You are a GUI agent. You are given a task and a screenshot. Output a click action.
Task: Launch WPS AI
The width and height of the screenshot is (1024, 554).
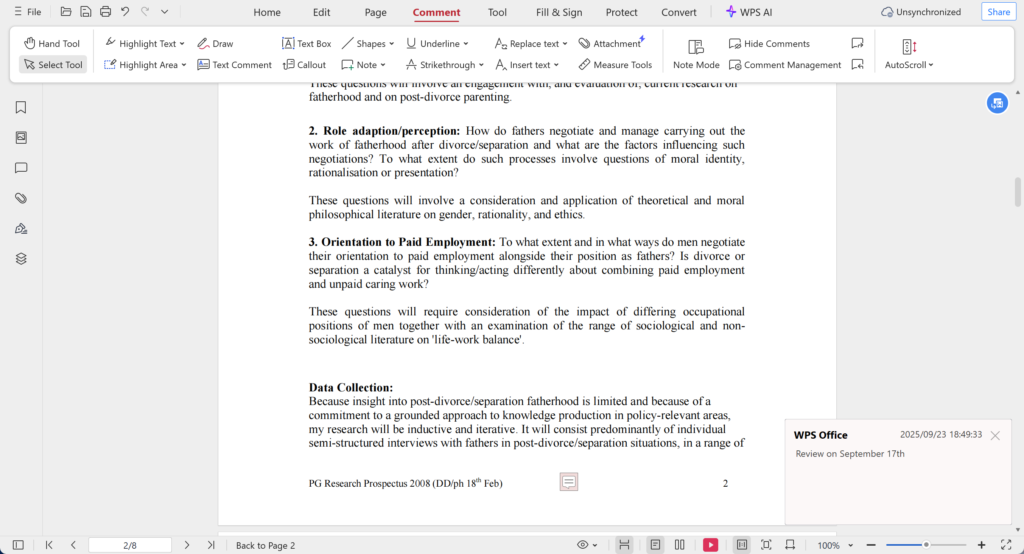tap(749, 12)
